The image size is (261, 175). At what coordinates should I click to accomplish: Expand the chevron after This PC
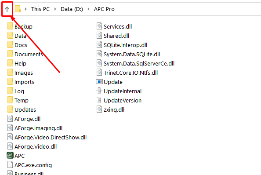click(55, 9)
